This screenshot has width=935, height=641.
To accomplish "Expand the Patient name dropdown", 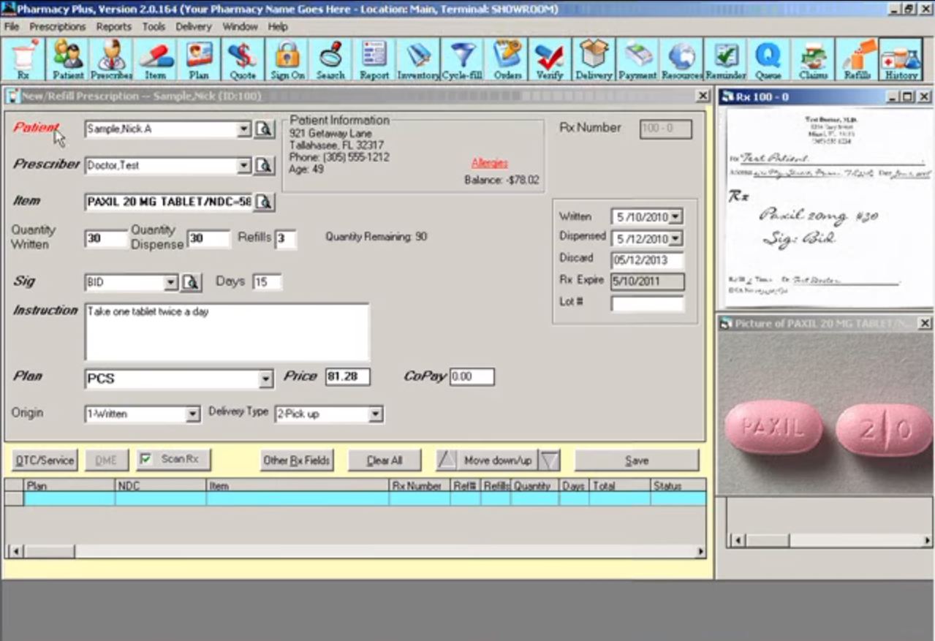I will tap(244, 129).
